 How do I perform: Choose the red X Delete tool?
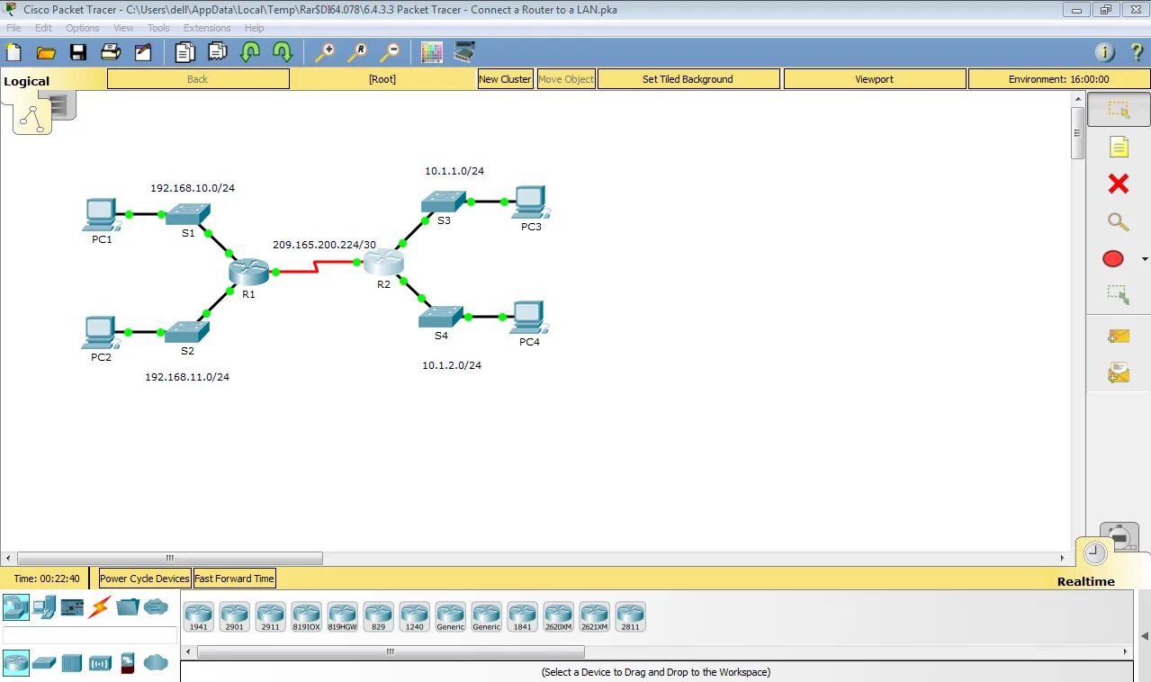pyautogui.click(x=1119, y=184)
